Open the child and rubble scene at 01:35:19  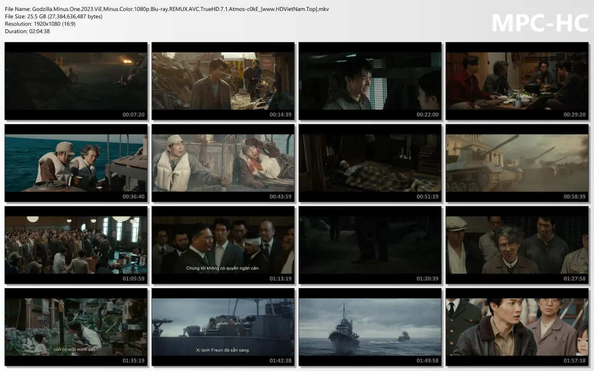77,328
